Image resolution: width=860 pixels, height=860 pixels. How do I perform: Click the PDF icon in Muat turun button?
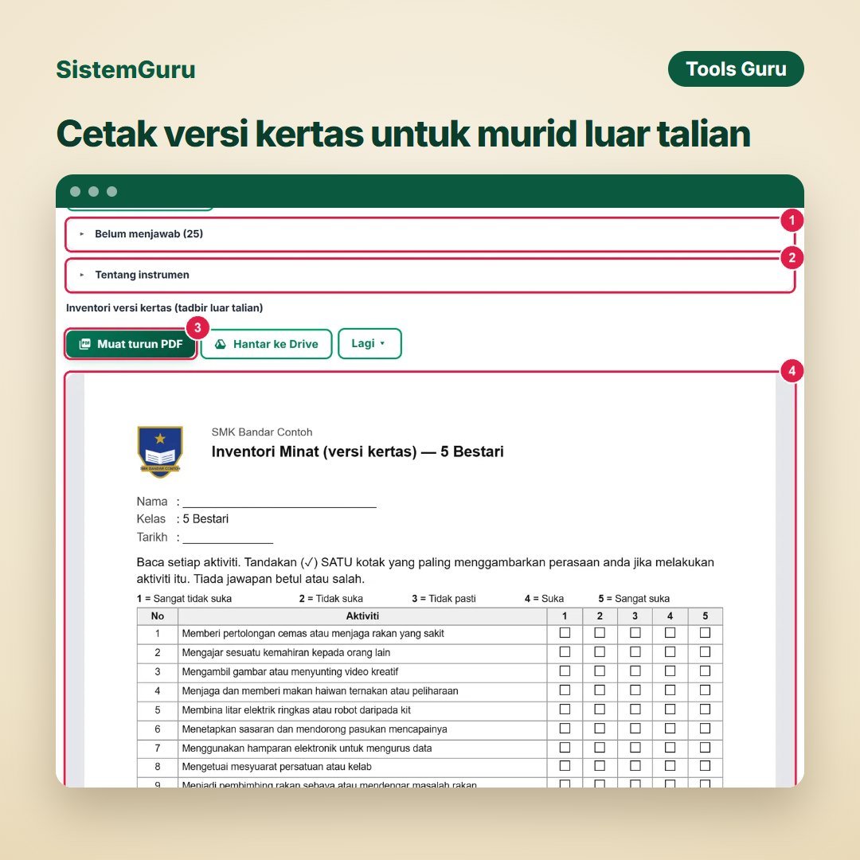[84, 344]
